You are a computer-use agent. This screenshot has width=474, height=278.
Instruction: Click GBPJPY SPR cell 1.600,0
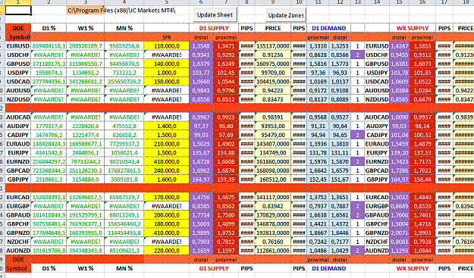coord(167,180)
